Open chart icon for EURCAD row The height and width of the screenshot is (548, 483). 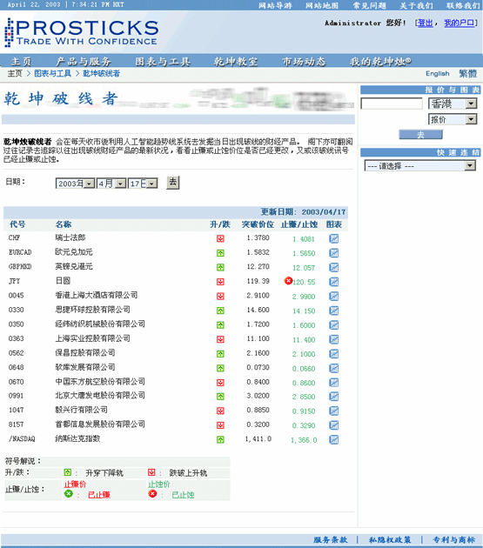334,253
